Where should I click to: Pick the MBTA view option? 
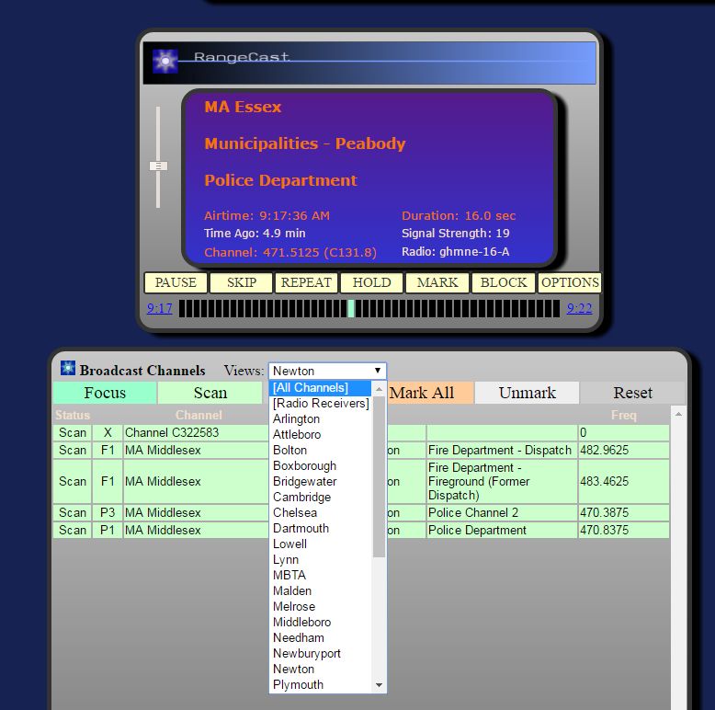click(x=289, y=576)
